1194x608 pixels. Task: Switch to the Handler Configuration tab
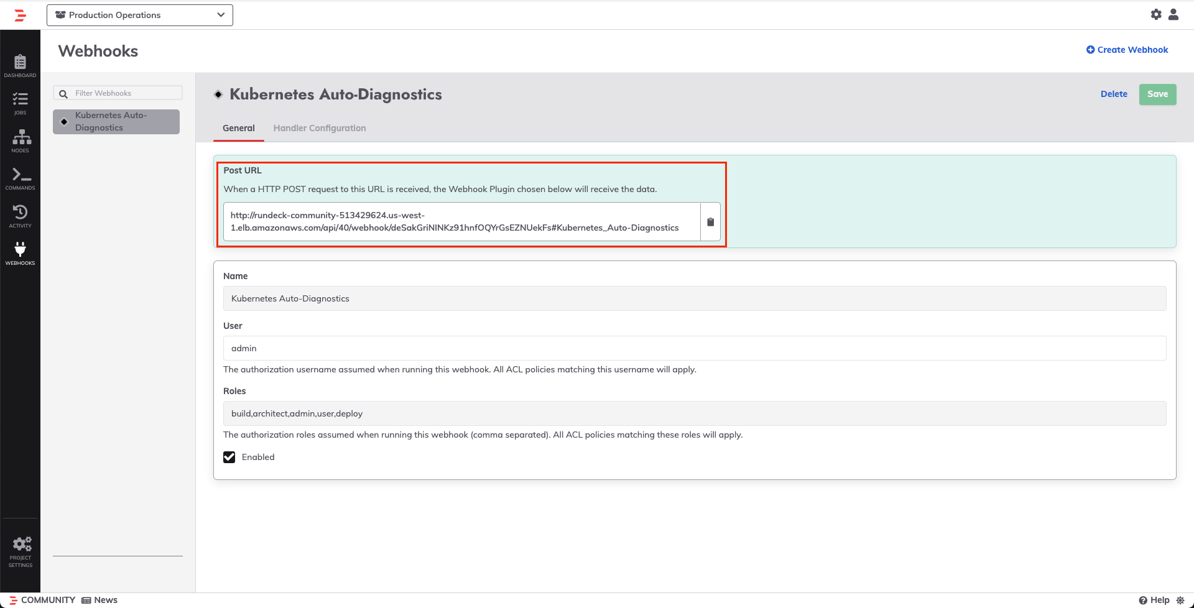coord(320,128)
